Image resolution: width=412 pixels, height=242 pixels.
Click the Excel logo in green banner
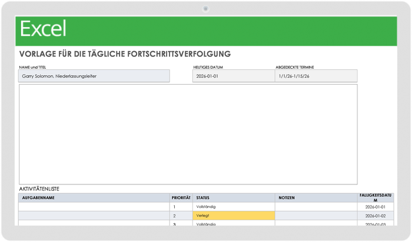pos(43,29)
